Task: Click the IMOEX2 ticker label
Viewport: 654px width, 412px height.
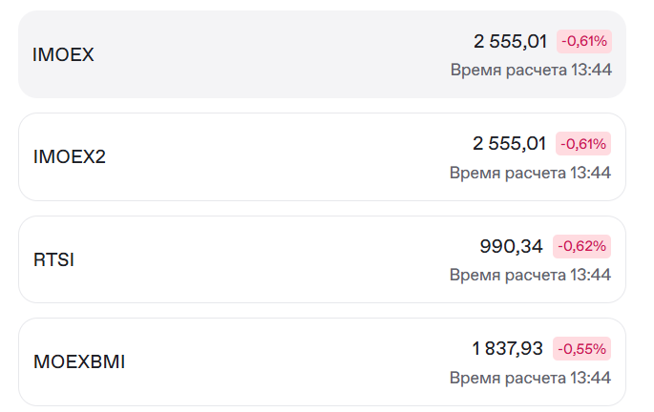Action: 69,156
